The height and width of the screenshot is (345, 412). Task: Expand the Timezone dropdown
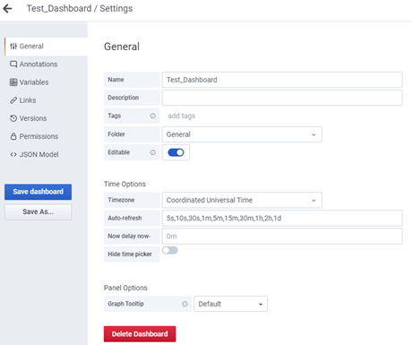[x=242, y=200]
